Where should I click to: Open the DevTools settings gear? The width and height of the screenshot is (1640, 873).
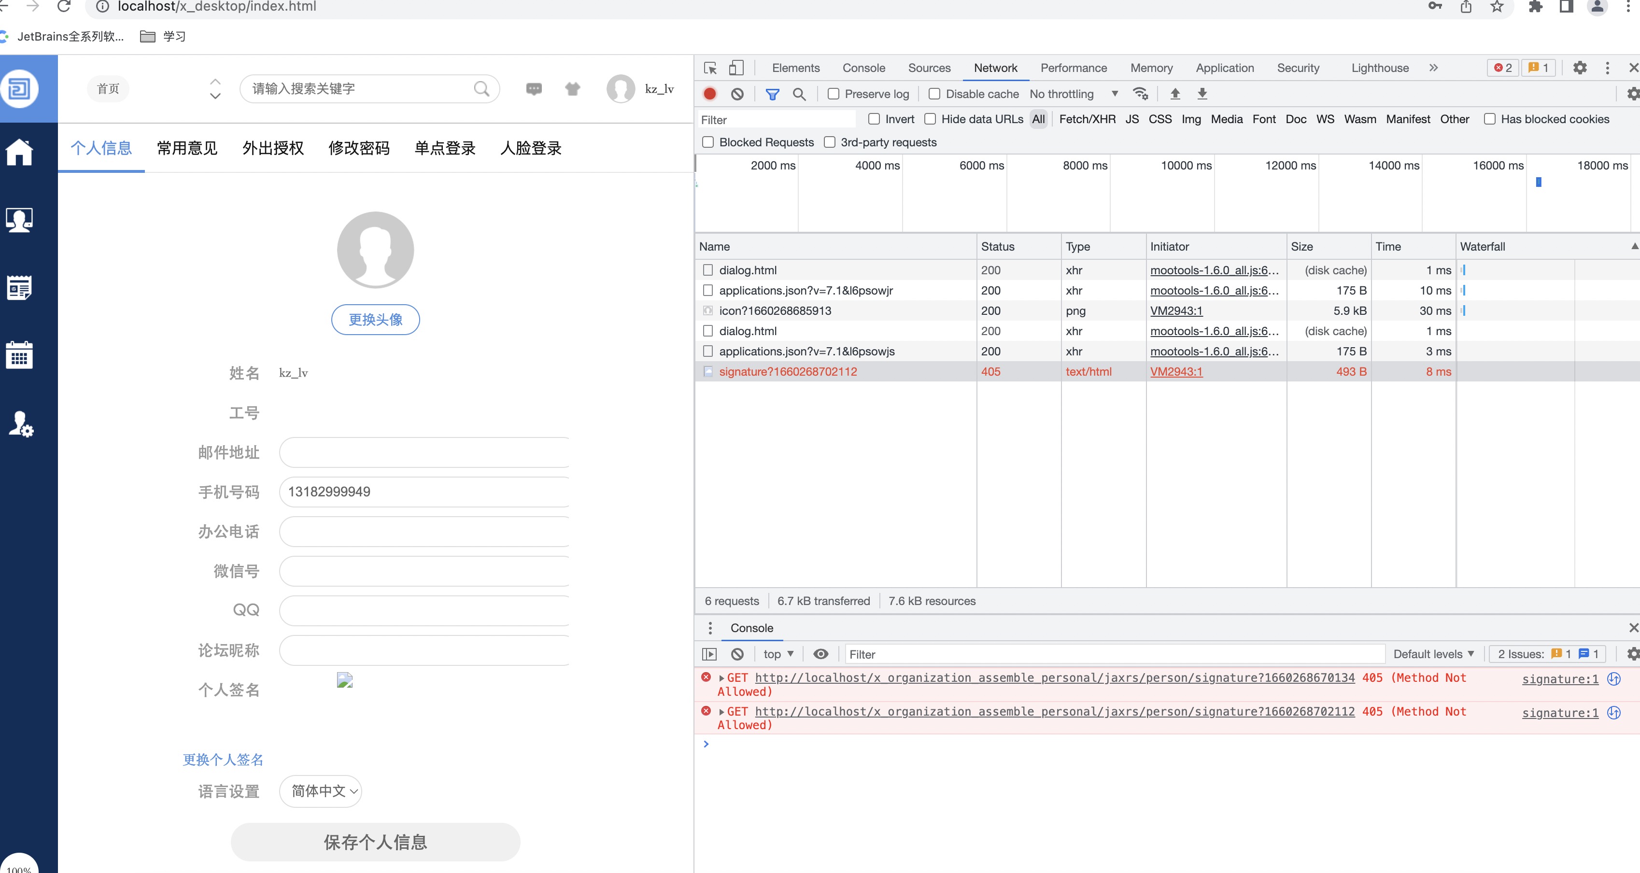1580,68
